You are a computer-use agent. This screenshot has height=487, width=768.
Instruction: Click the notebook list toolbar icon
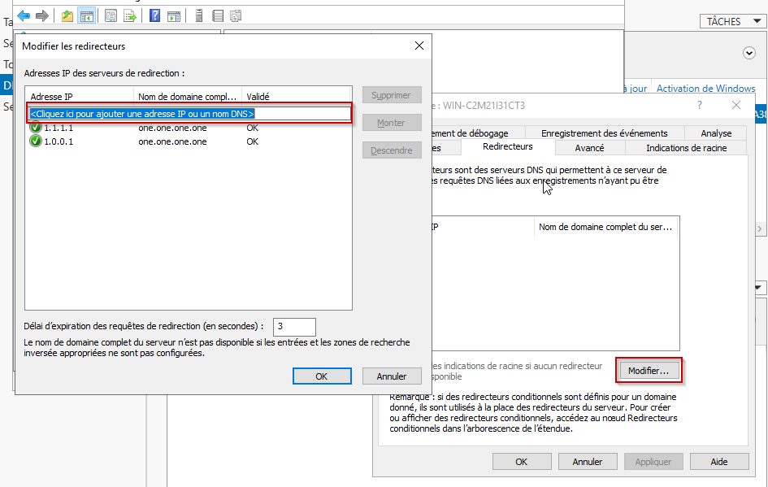[x=218, y=16]
